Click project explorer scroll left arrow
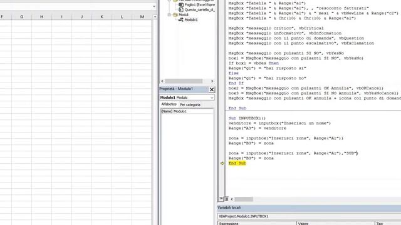This screenshot has width=401, height=225. pos(162,81)
